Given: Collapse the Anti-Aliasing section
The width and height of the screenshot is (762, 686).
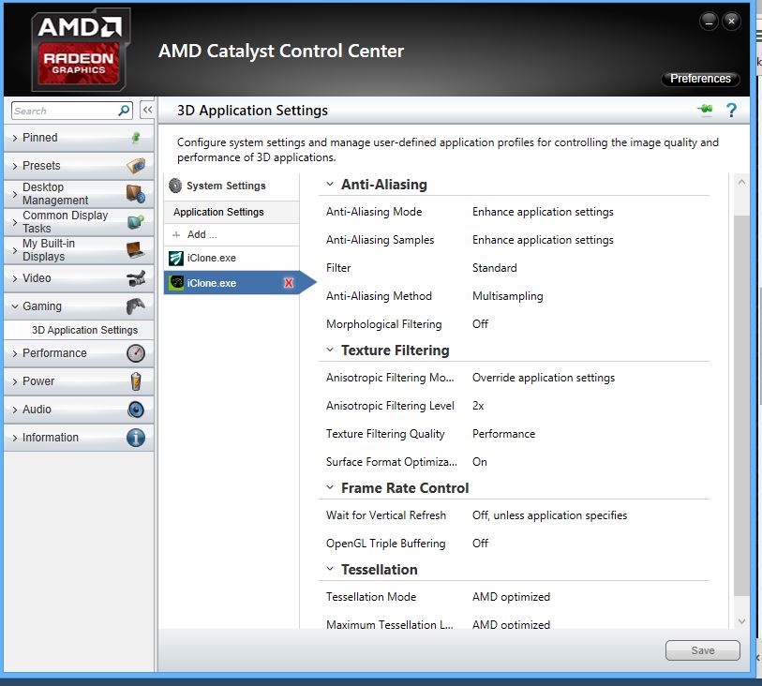Looking at the screenshot, I should click(x=330, y=185).
